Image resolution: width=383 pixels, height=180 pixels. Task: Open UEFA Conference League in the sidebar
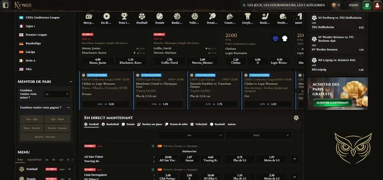[x=43, y=18]
